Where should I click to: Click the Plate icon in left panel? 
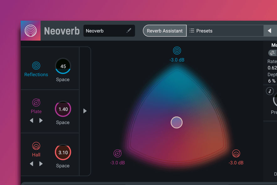click(36, 103)
